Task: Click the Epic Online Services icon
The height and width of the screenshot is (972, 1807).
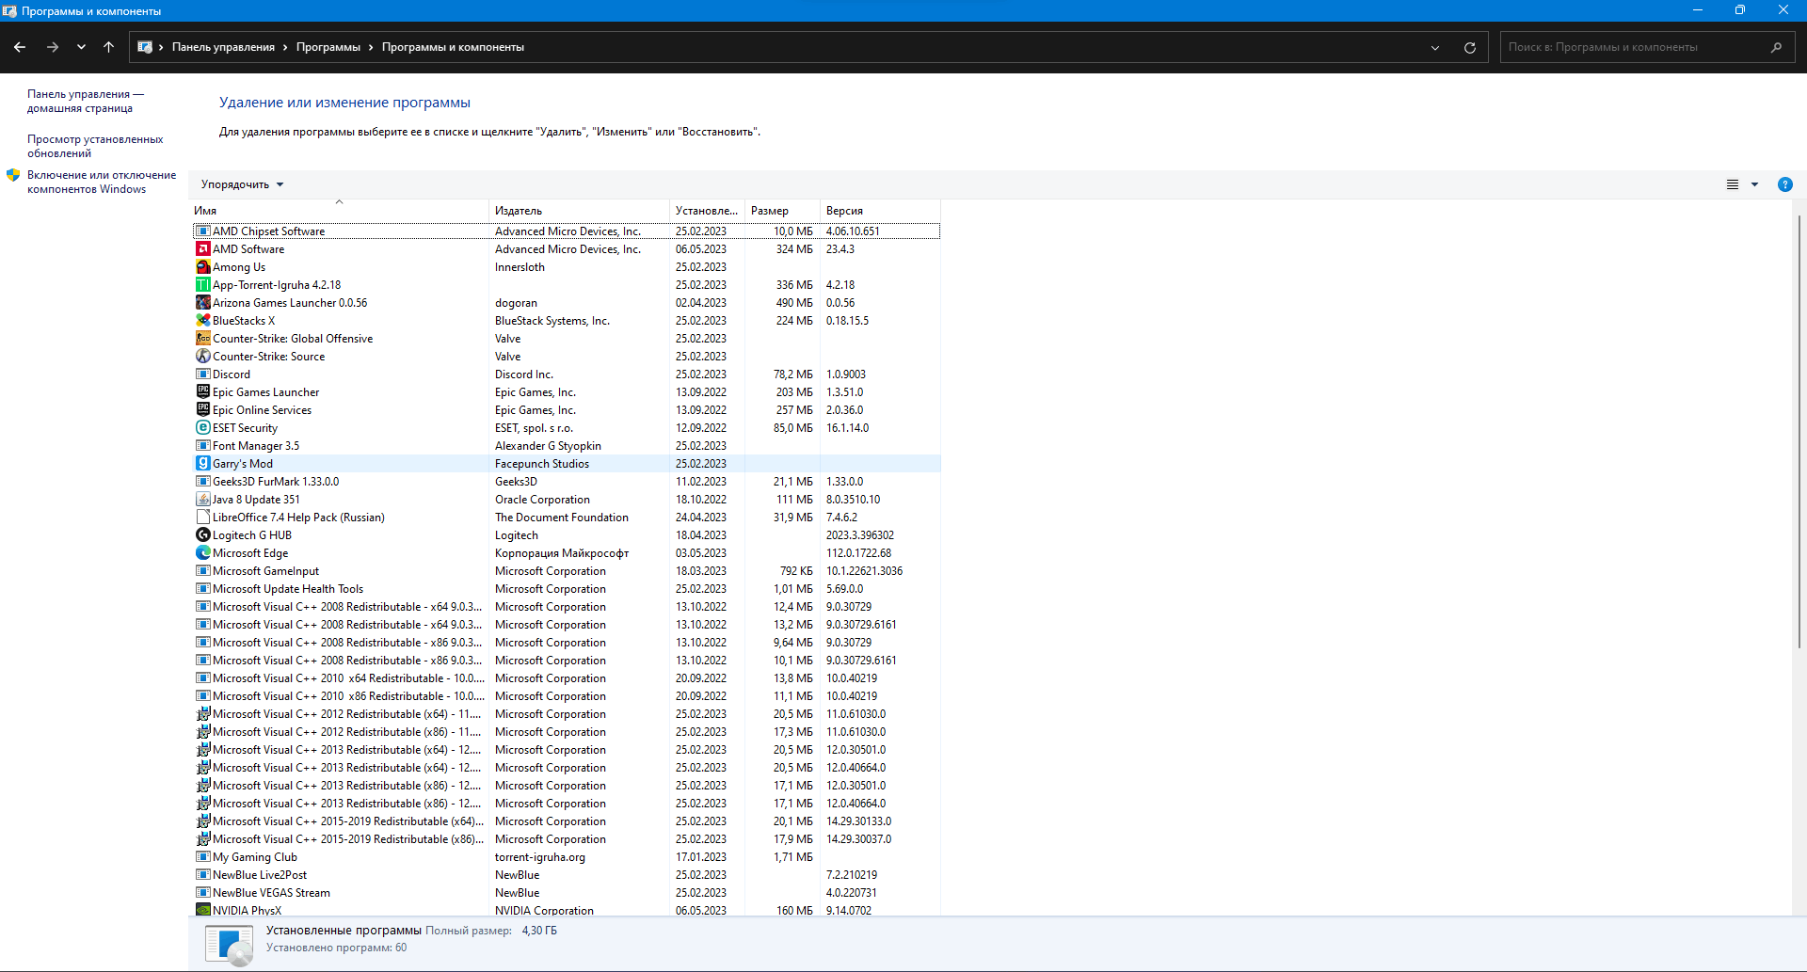Action: click(x=202, y=410)
